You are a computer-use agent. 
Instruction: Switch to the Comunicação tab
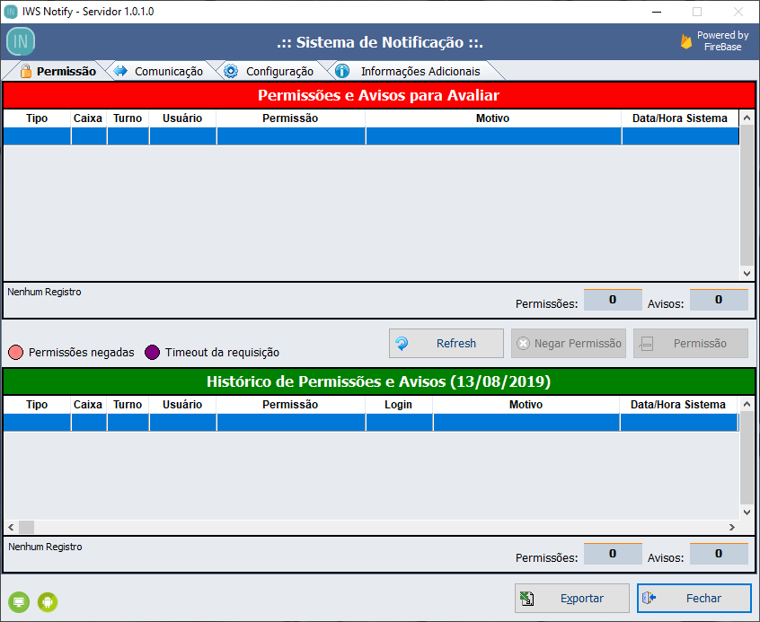[x=159, y=71]
